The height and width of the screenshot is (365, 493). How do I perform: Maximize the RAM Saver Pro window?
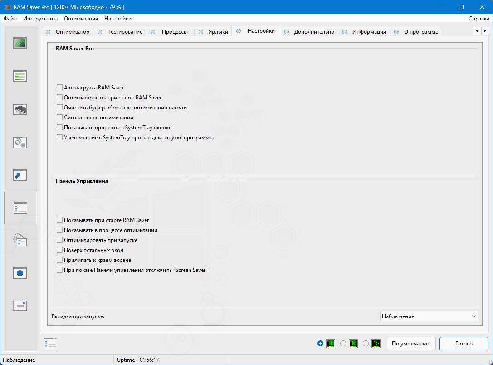pos(461,7)
